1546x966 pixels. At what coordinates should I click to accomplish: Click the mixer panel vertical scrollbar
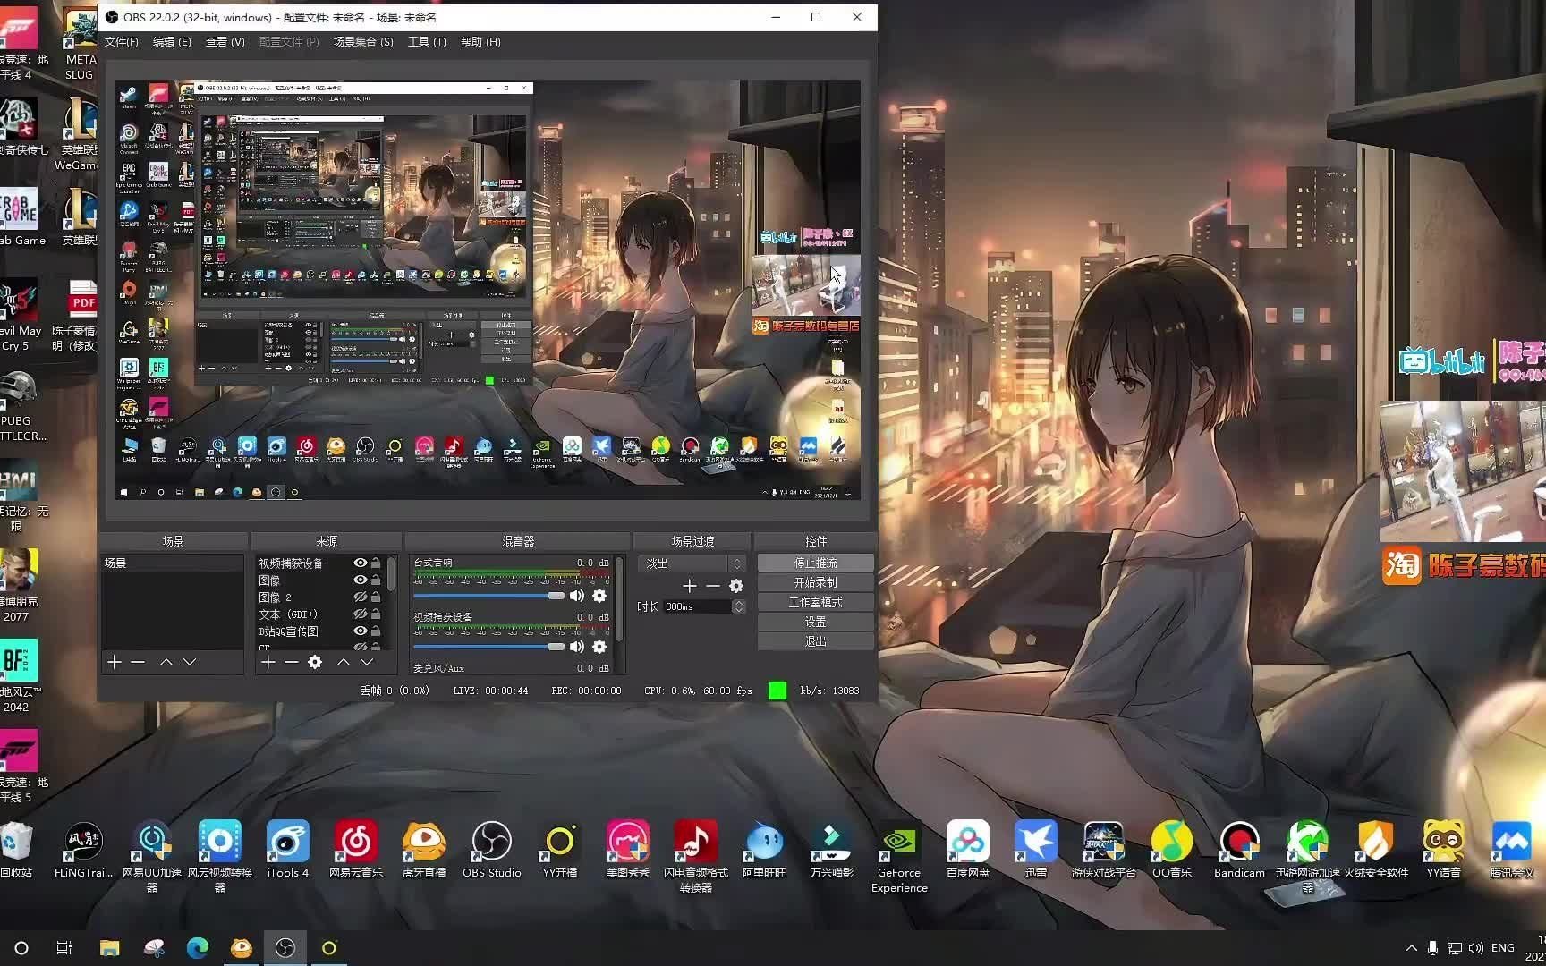(618, 598)
